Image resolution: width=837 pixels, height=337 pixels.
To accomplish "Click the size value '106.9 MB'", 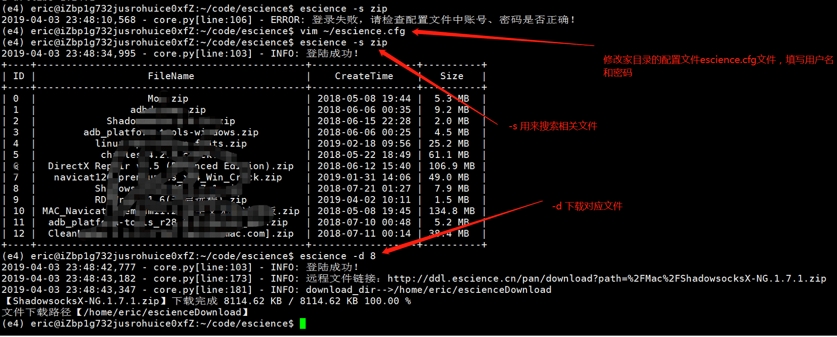I will tap(452, 166).
